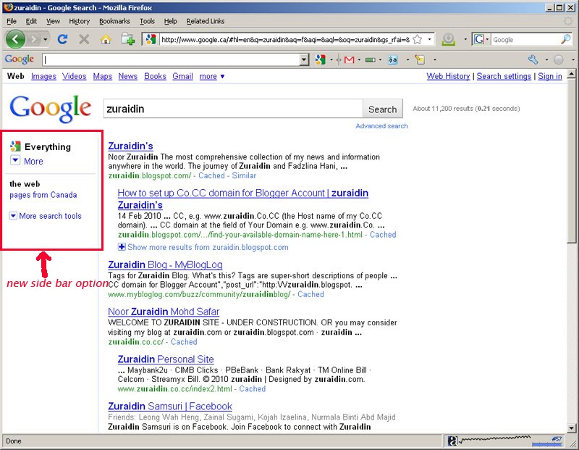Click the site favicon in address bar
Image resolution: width=579 pixels, height=450 pixels.
click(x=151, y=39)
